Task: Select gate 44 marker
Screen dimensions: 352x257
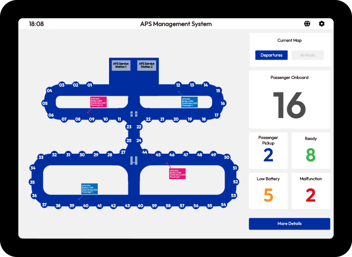Action: pyautogui.click(x=145, y=152)
